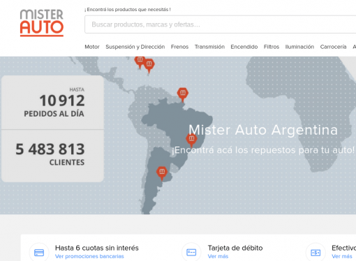
Task: Focus the product search field
Action: pyautogui.click(x=220, y=24)
